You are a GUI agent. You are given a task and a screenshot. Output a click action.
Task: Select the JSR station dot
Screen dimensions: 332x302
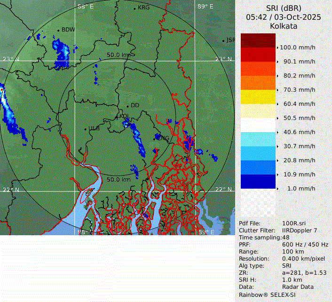tap(224, 41)
